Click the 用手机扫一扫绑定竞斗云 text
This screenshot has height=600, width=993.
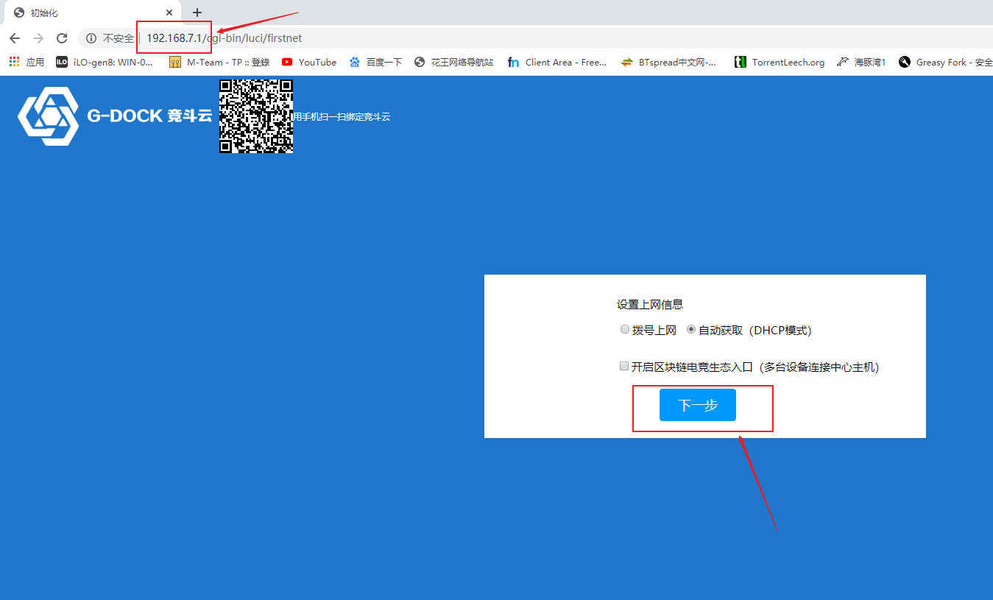click(x=342, y=116)
